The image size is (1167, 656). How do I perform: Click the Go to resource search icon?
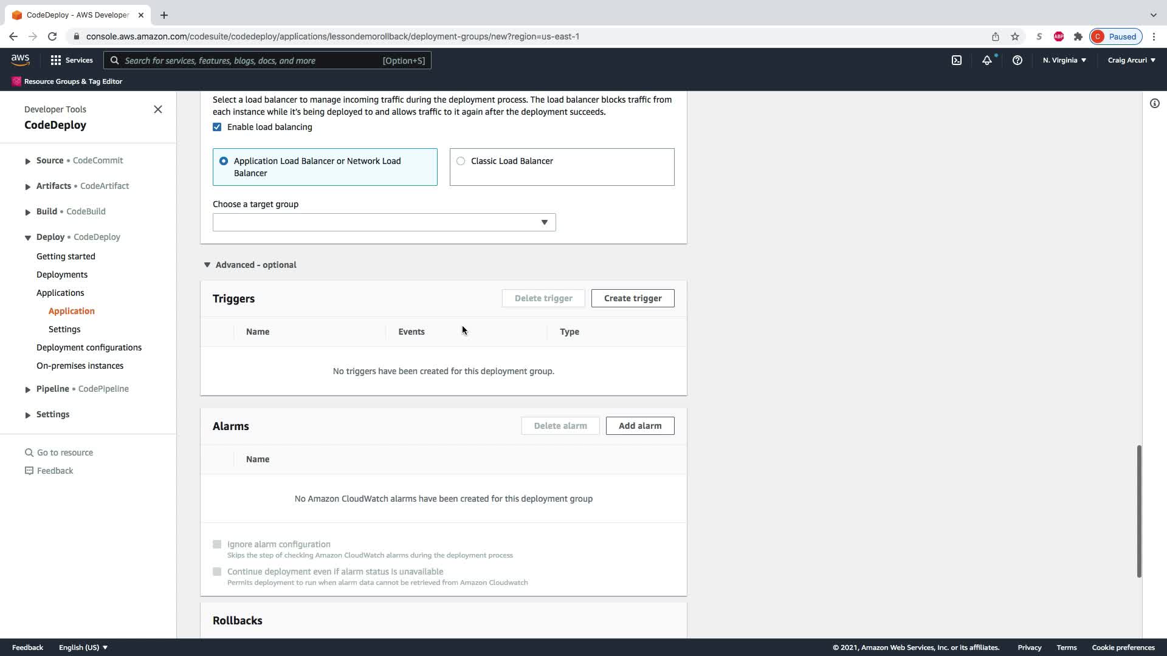(29, 453)
